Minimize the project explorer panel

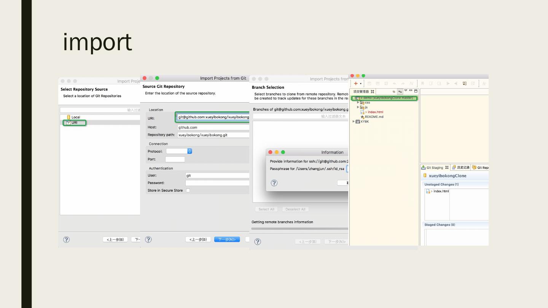tap(411, 91)
